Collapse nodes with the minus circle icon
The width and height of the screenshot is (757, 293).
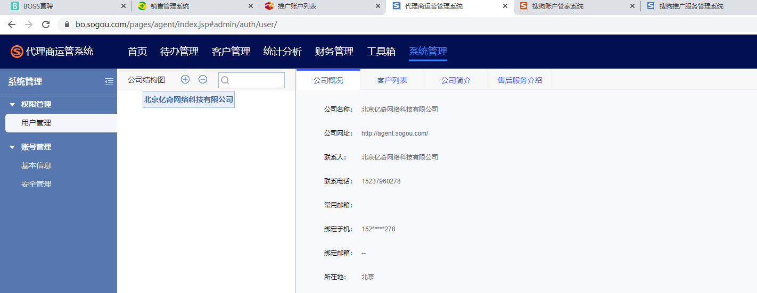coord(203,79)
